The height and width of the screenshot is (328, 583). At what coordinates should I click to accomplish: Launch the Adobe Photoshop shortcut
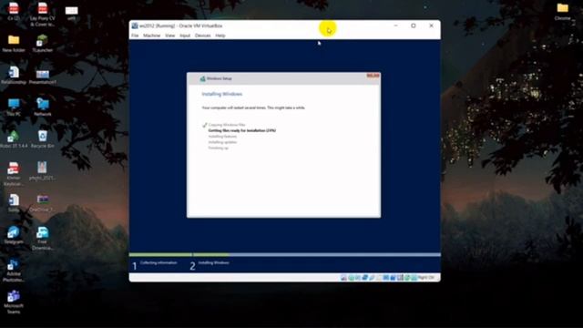(x=14, y=270)
